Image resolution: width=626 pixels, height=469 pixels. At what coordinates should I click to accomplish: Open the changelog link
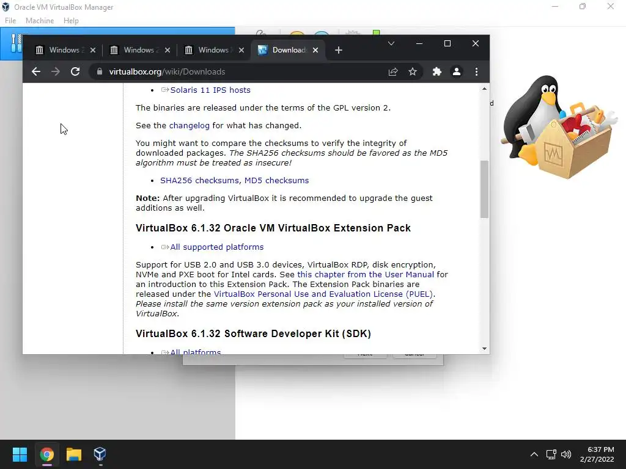click(x=190, y=126)
